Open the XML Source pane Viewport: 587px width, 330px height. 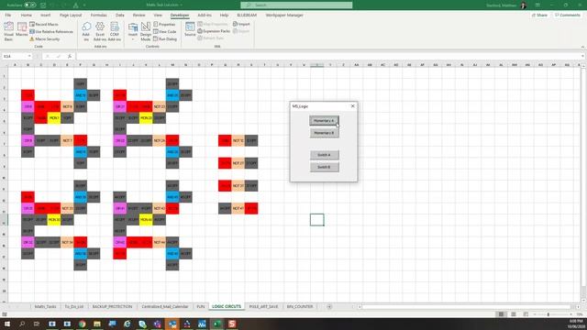[x=190, y=29]
